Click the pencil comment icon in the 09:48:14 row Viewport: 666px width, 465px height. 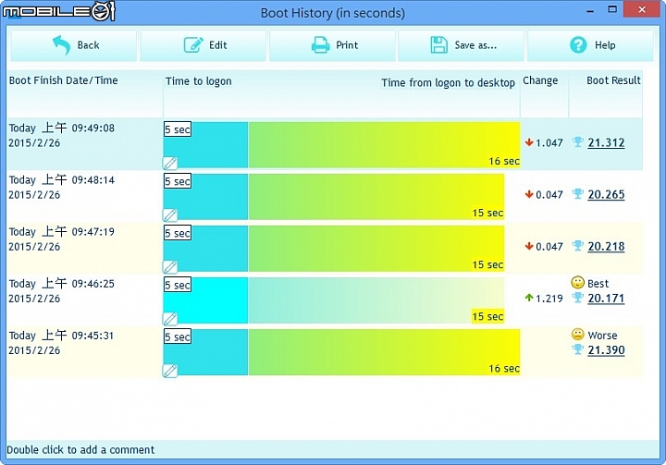pyautogui.click(x=170, y=214)
